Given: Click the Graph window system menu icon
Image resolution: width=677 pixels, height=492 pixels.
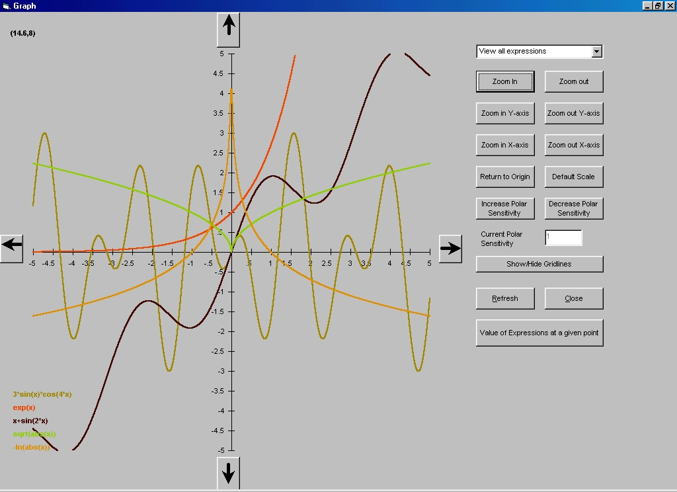Looking at the screenshot, I should tap(6, 6).
